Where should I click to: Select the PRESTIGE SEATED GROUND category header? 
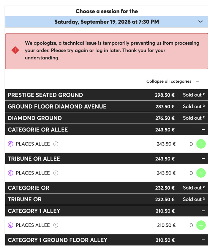[106, 95]
